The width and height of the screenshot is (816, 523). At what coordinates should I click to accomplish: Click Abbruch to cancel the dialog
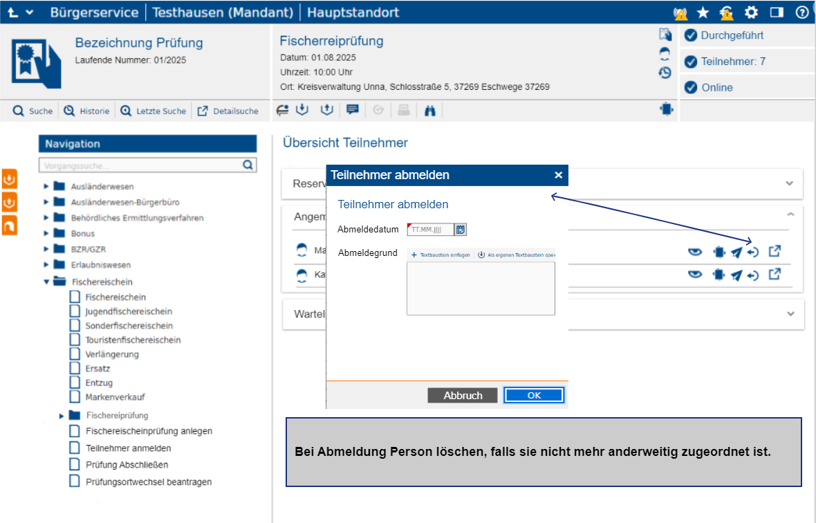pyautogui.click(x=463, y=396)
